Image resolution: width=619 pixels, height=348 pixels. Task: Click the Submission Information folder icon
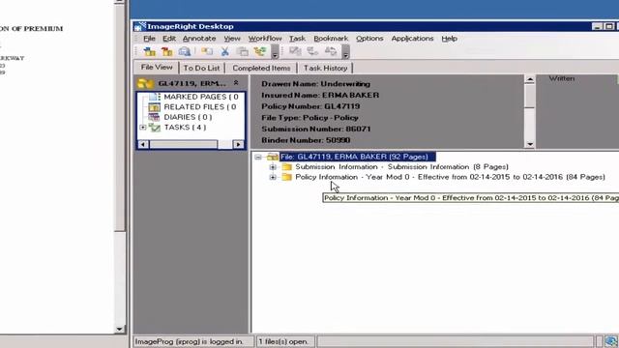point(287,167)
